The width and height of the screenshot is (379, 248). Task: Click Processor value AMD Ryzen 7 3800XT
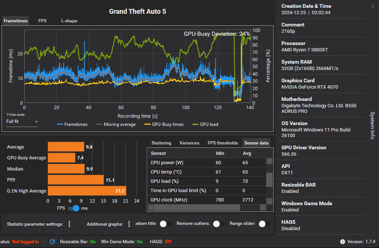click(x=305, y=50)
